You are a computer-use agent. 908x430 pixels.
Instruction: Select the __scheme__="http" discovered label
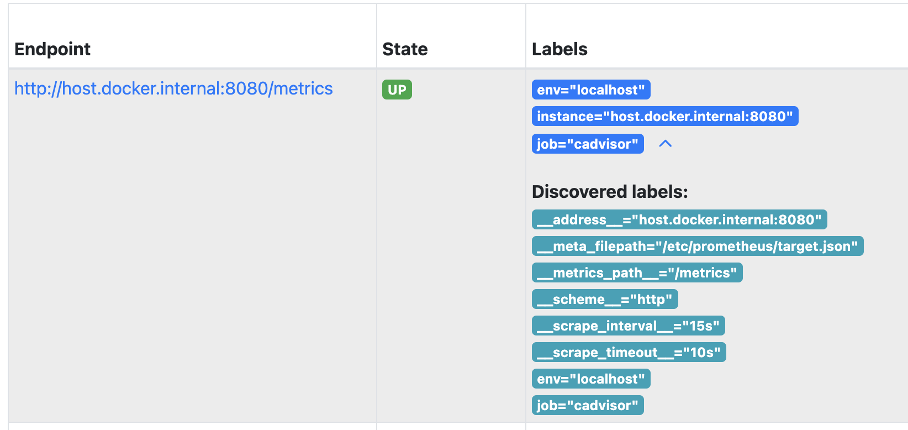pos(605,299)
